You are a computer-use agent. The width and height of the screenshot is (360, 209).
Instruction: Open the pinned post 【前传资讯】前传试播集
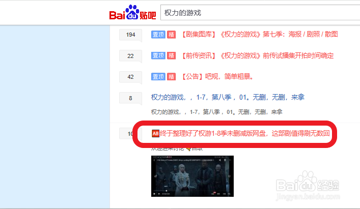(257, 55)
